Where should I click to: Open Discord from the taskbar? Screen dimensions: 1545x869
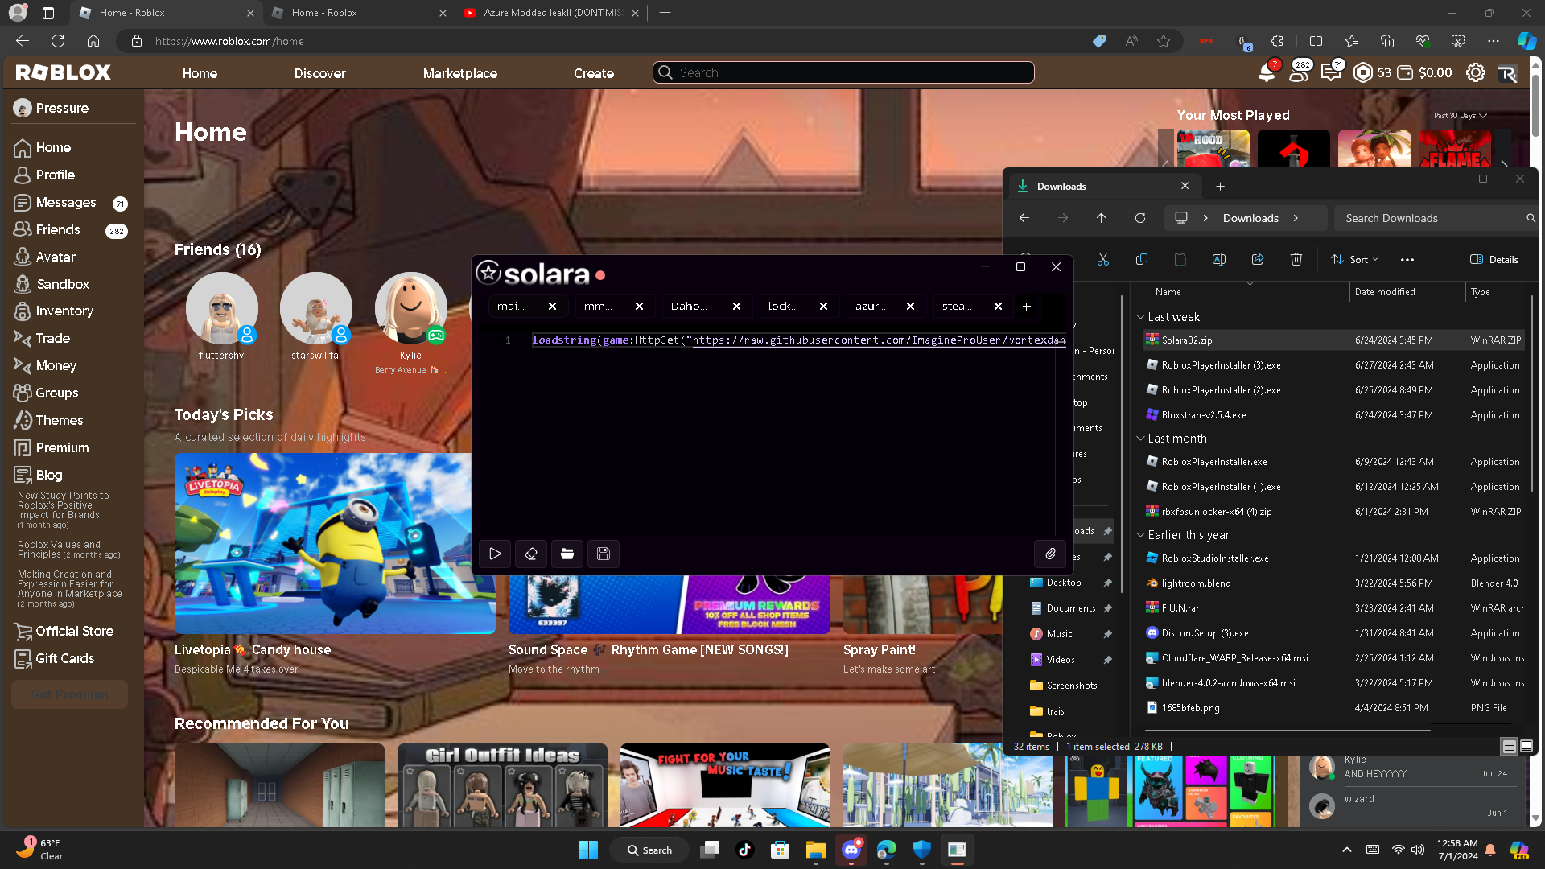851,850
